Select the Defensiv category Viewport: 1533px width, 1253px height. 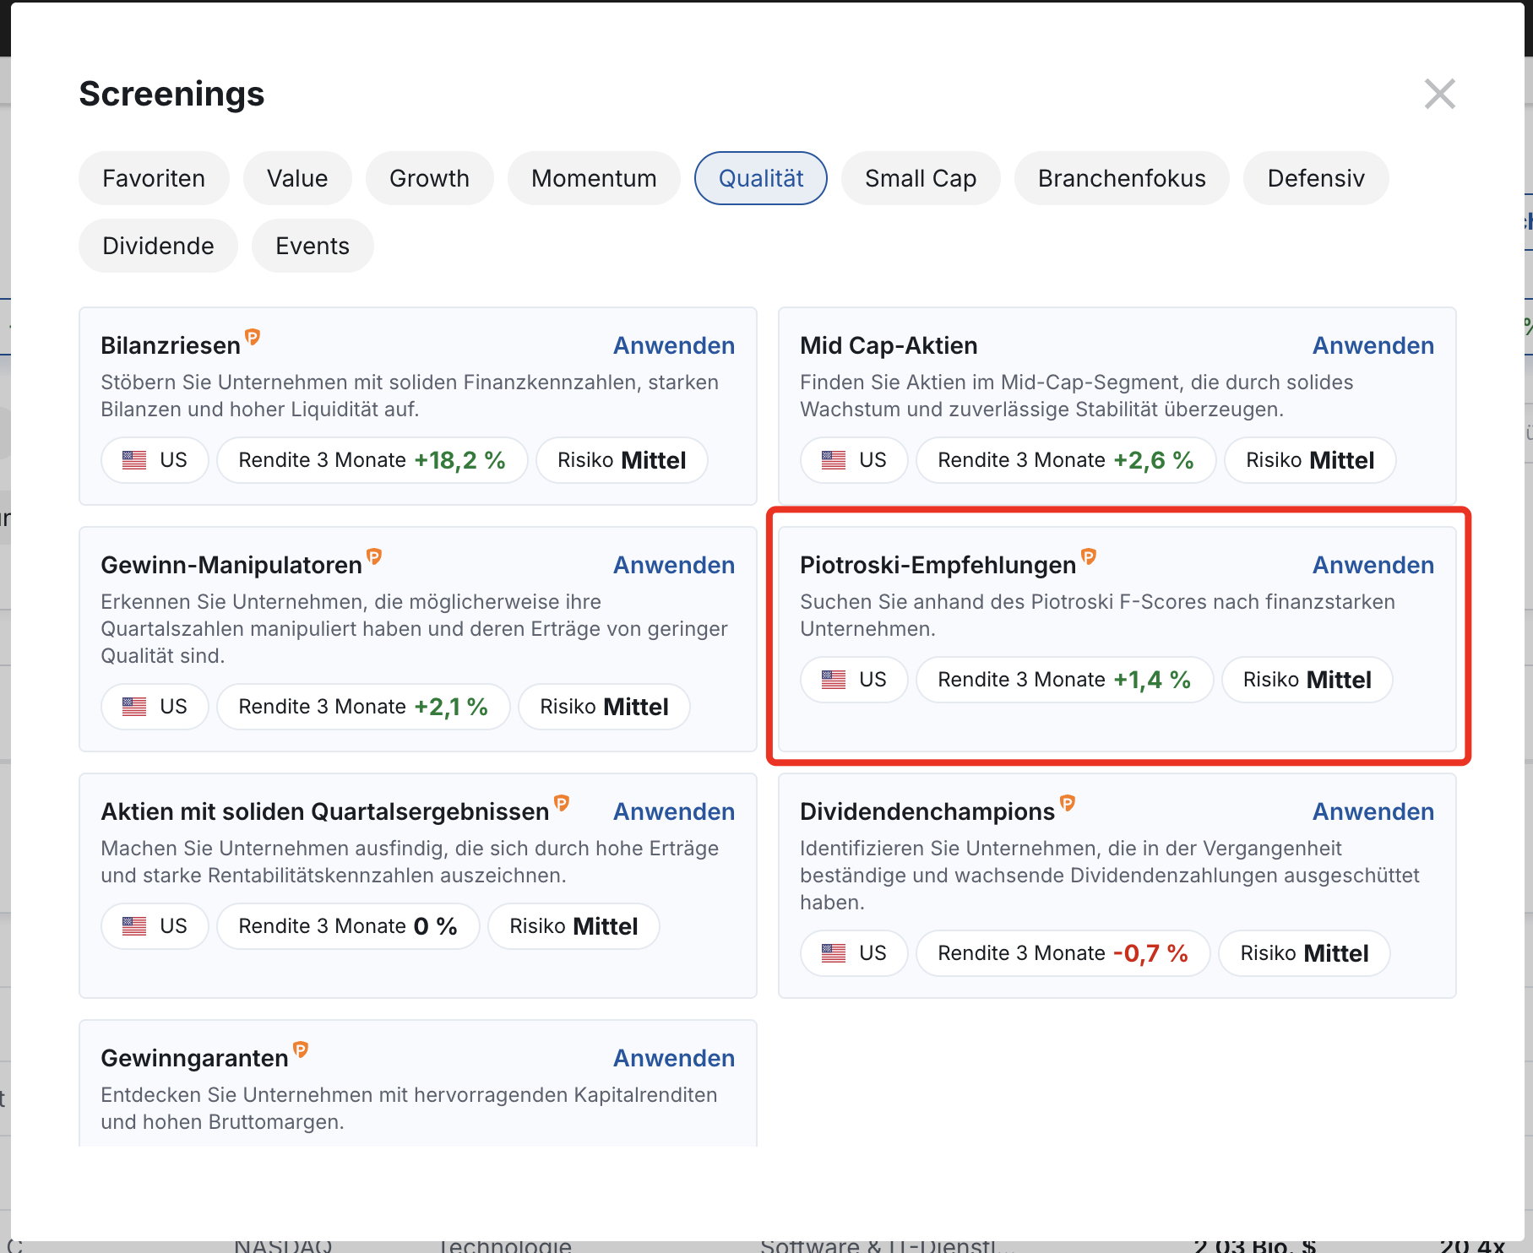click(1316, 178)
